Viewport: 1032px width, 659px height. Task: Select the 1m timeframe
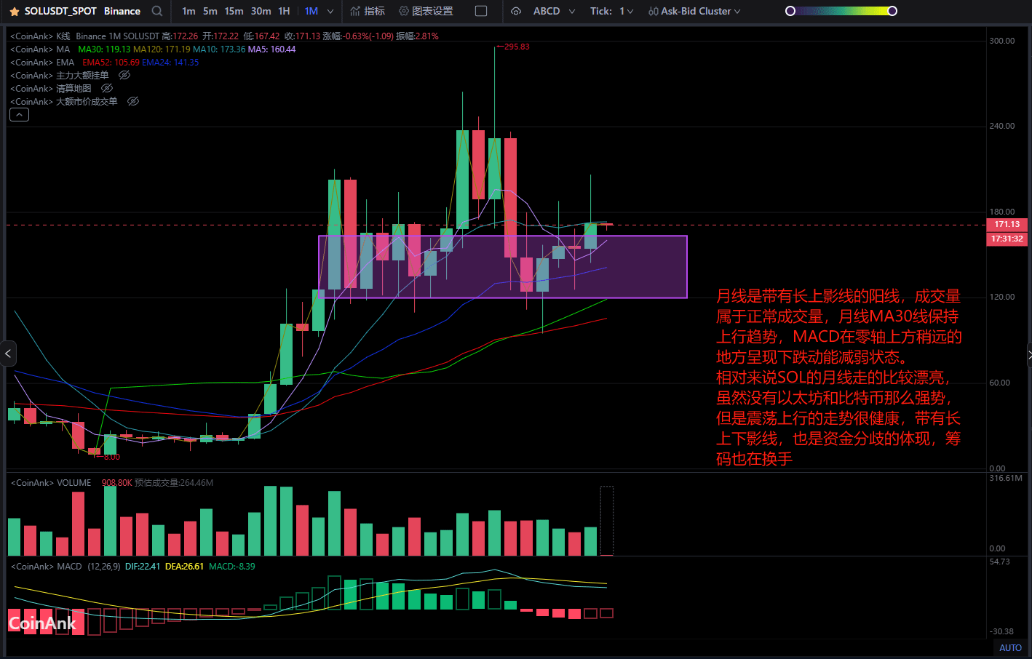click(188, 11)
